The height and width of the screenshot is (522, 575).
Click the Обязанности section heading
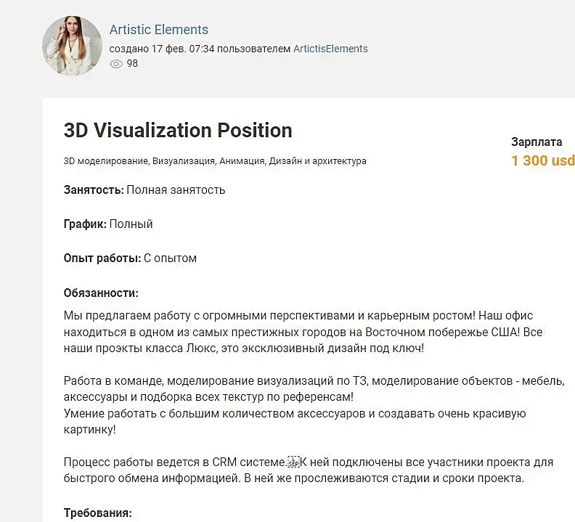101,293
